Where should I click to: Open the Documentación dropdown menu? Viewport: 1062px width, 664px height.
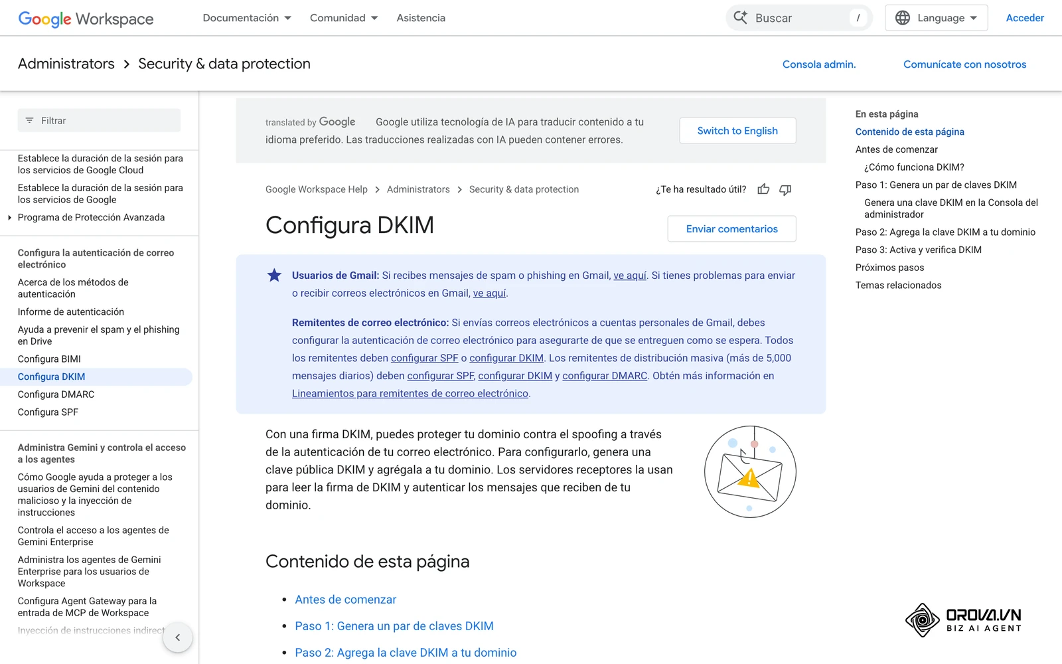[247, 18]
